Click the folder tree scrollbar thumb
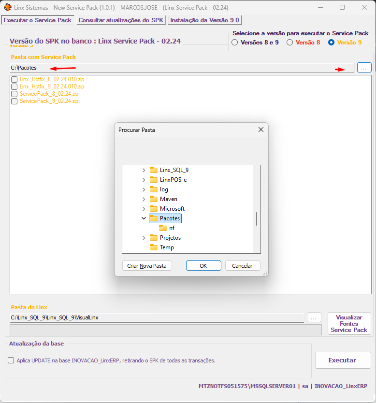 [257, 219]
